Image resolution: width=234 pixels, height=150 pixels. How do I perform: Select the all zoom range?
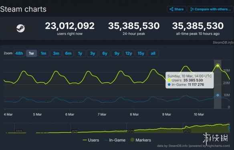(153, 53)
